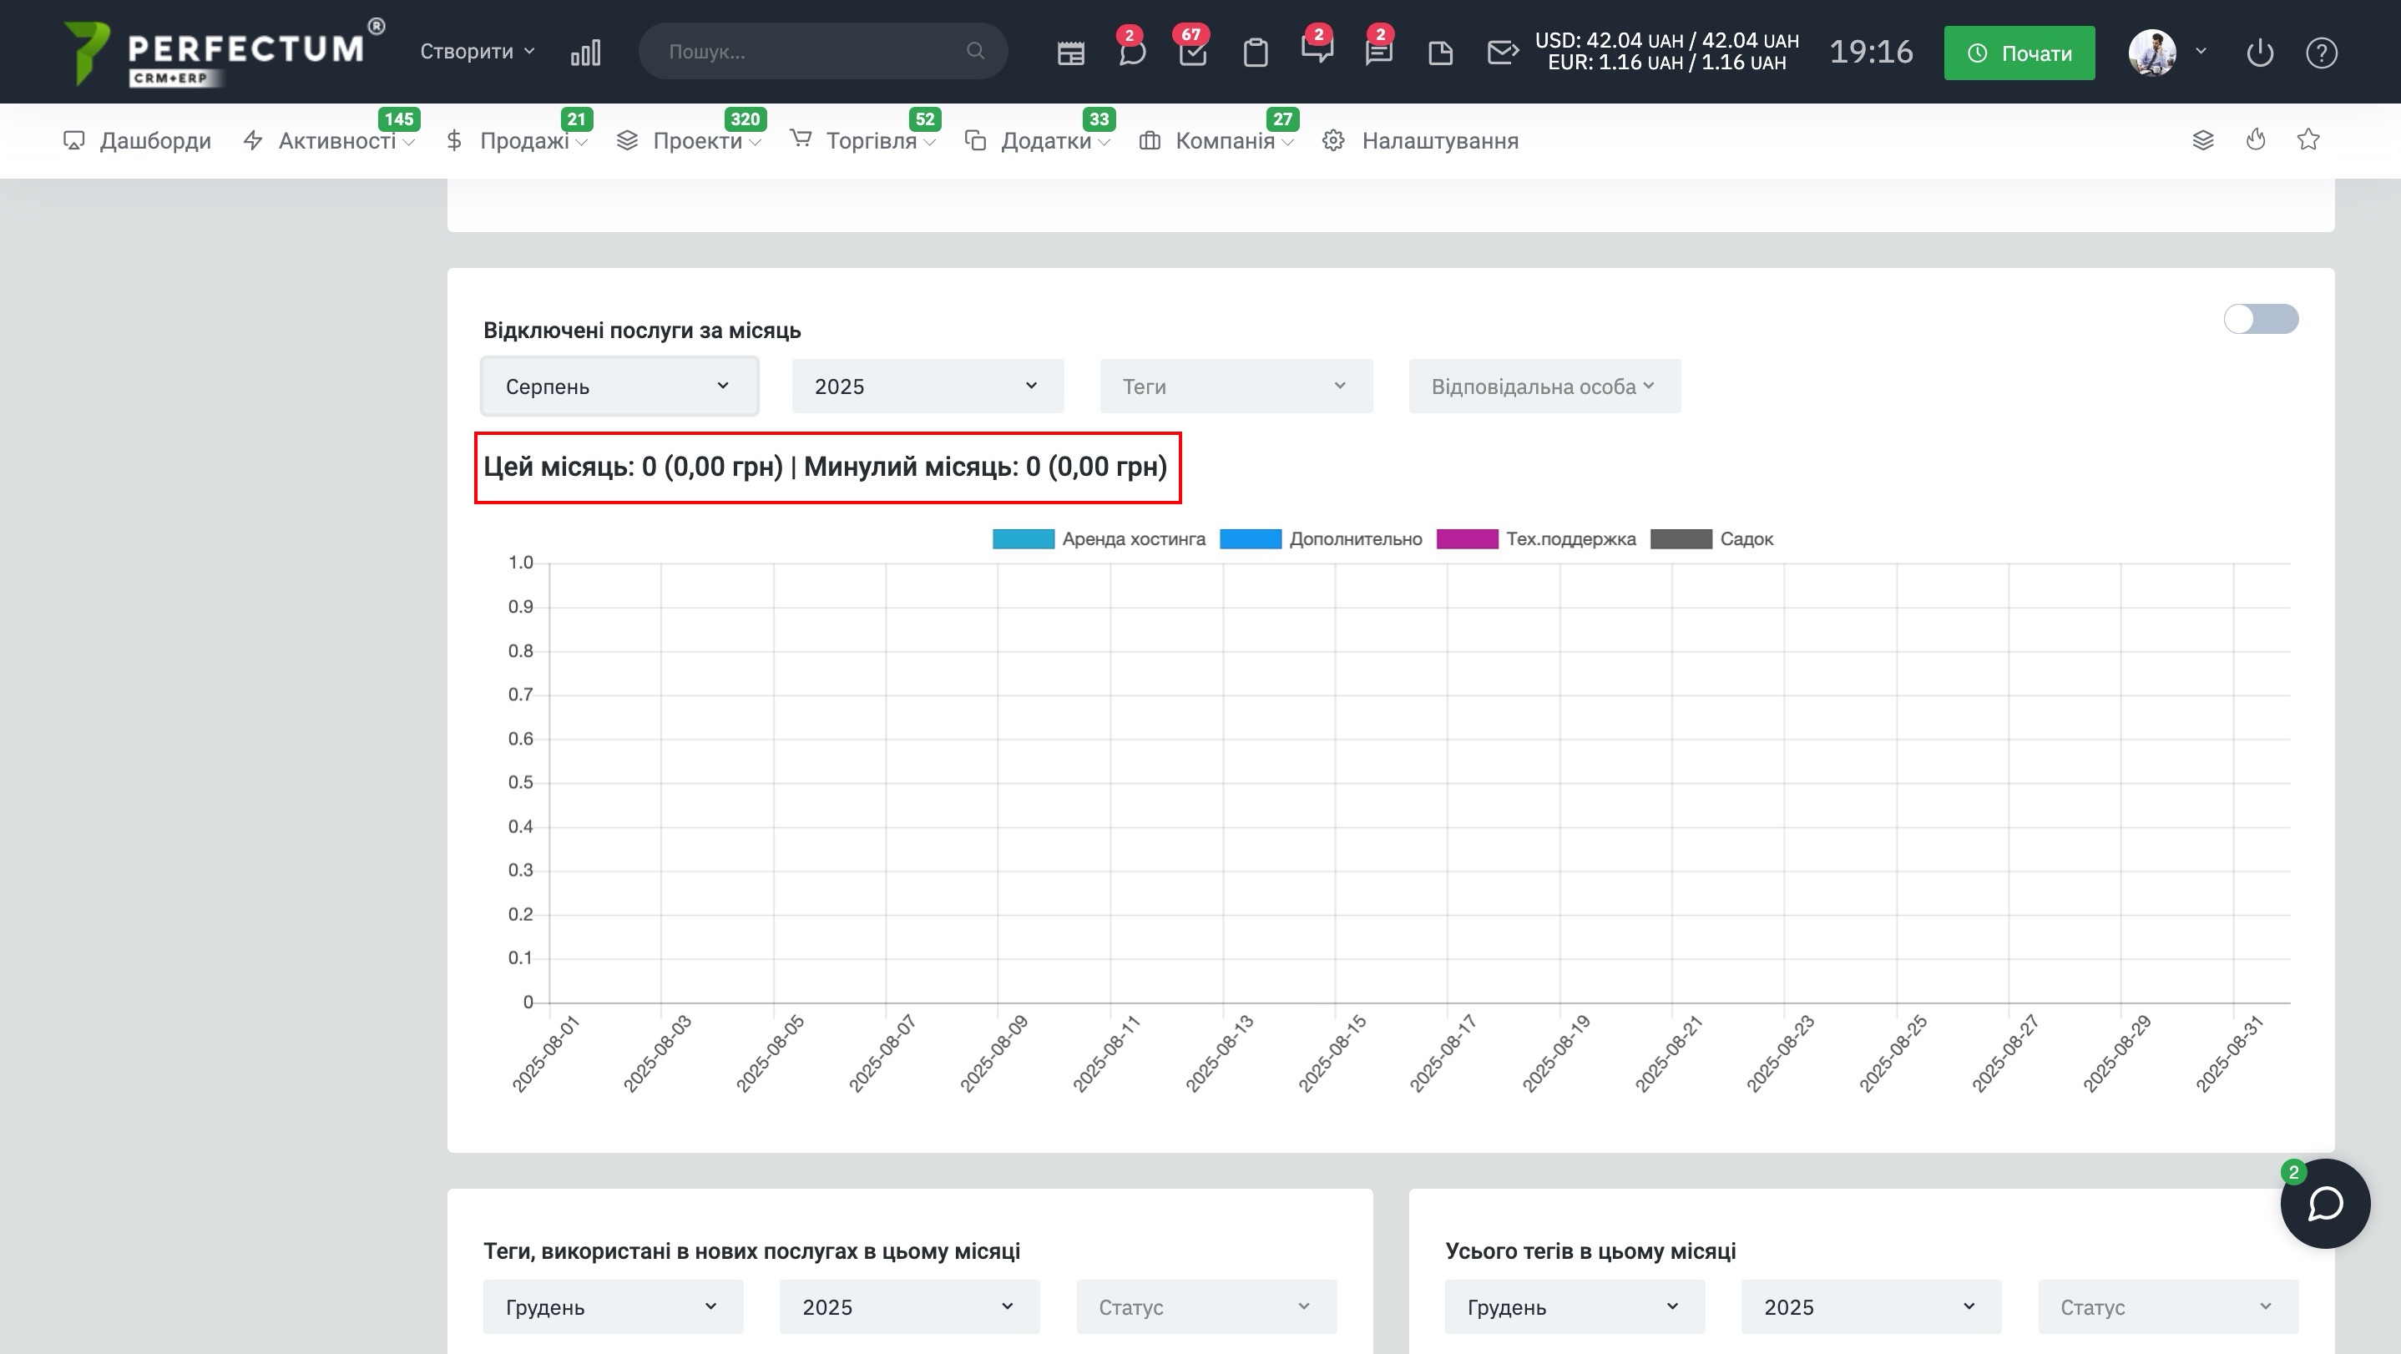This screenshot has height=1354, width=2401.
Task: Click the clipboard icon in the header
Action: pyautogui.click(x=1256, y=53)
